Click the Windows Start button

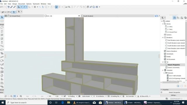pyautogui.click(x=3, y=103)
